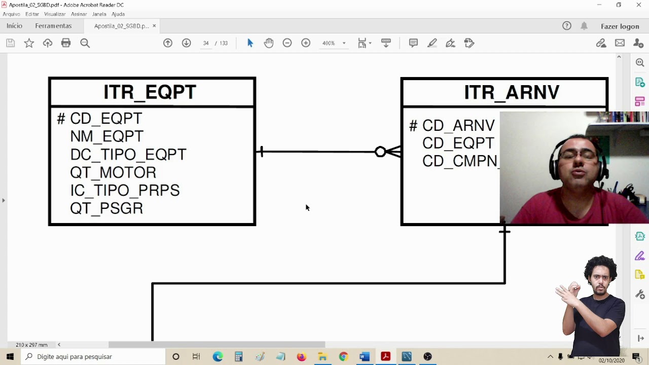Click the share link icon
This screenshot has width=649, height=365.
tap(601, 43)
